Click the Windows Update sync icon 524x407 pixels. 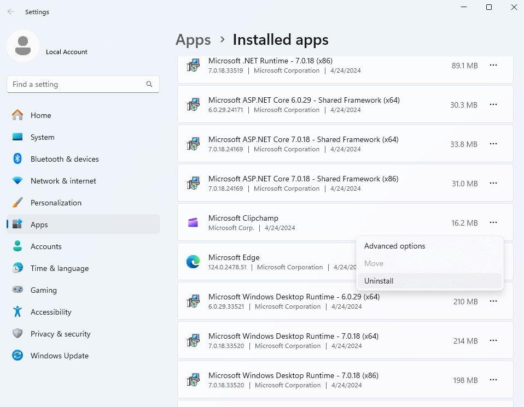[18, 355]
